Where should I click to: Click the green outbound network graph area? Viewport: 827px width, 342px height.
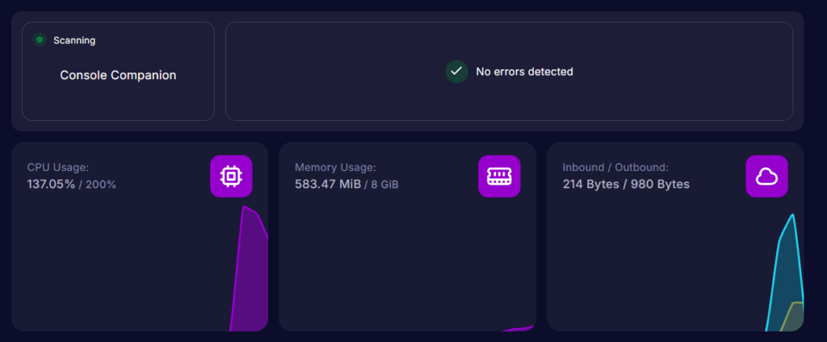click(796, 317)
